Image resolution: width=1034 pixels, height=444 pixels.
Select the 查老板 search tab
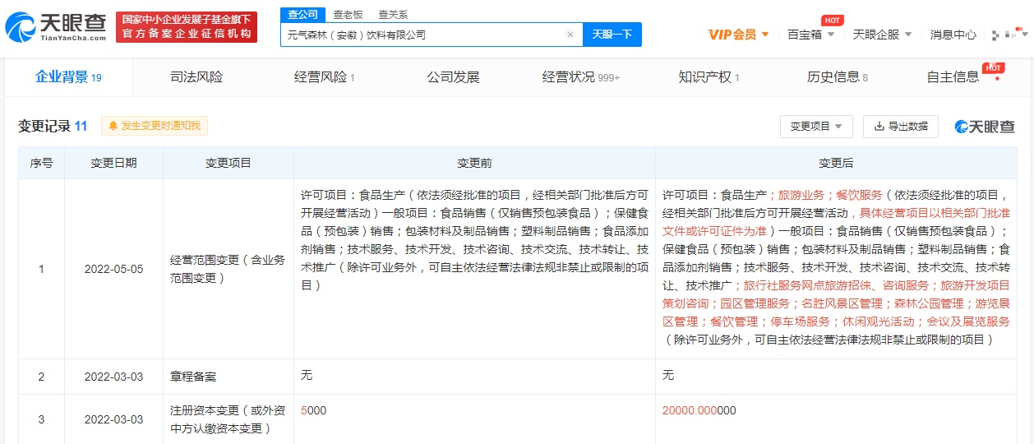coord(348,15)
